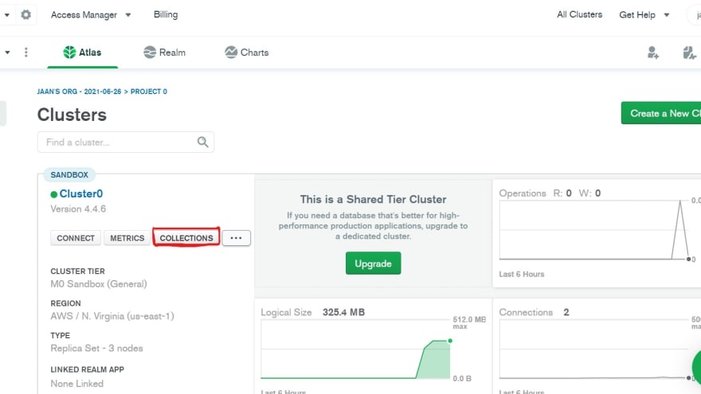
Task: Click the green Upgrade button
Action: click(373, 263)
